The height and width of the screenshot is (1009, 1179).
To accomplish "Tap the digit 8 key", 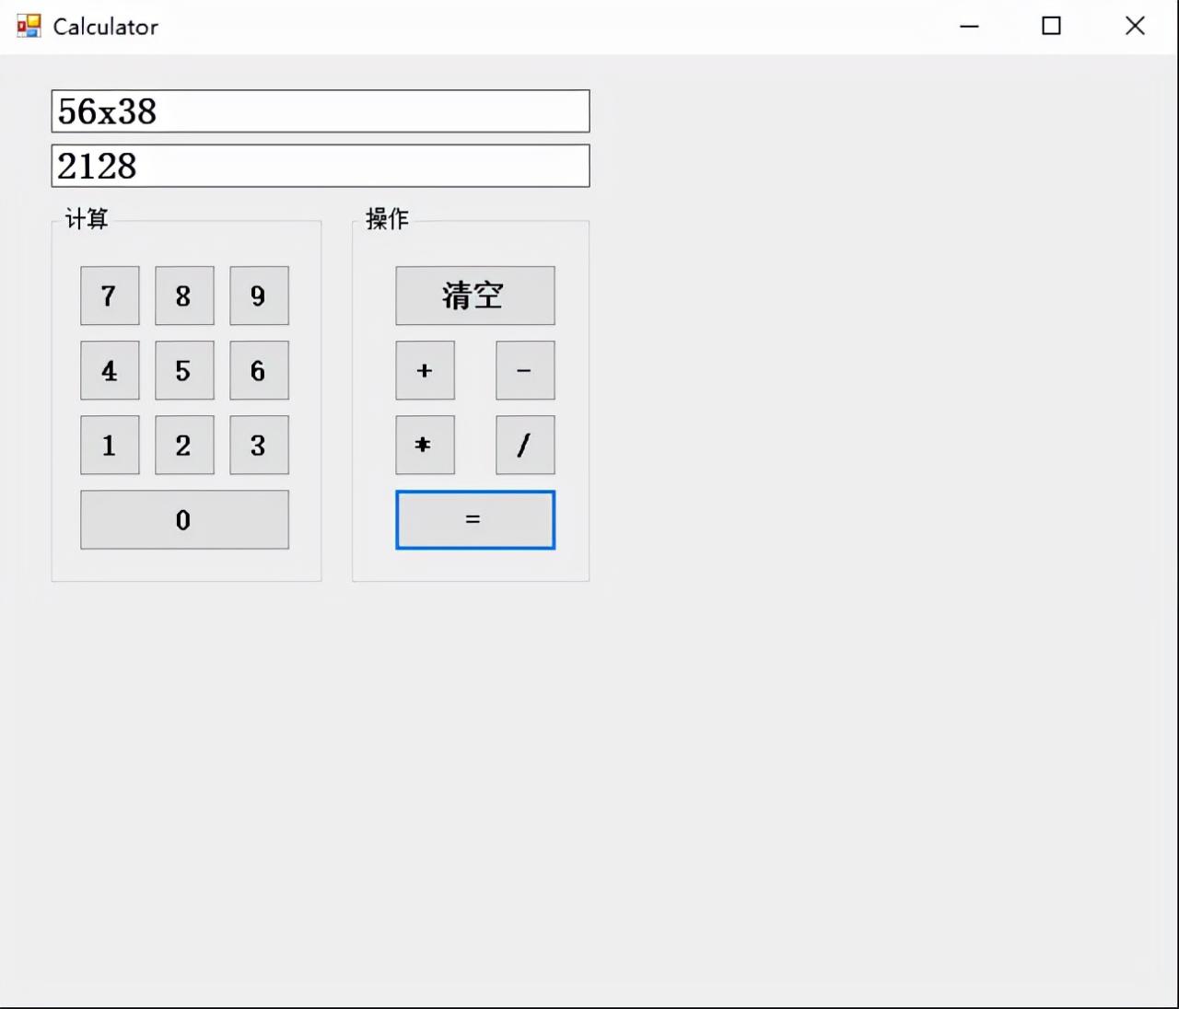I will point(184,296).
